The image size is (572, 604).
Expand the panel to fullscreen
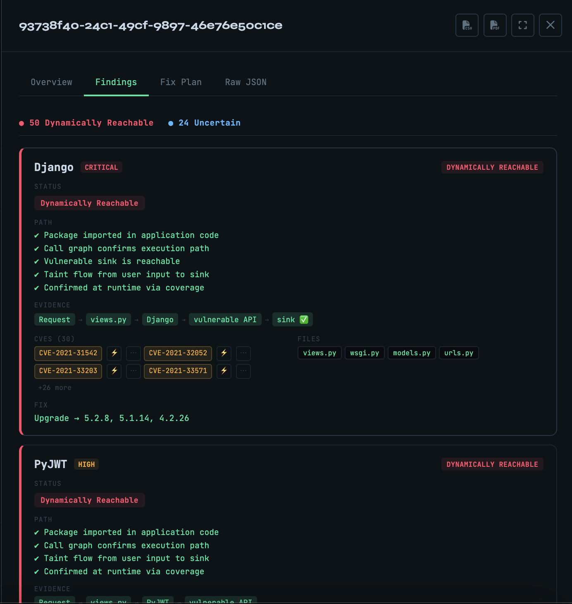pos(523,25)
